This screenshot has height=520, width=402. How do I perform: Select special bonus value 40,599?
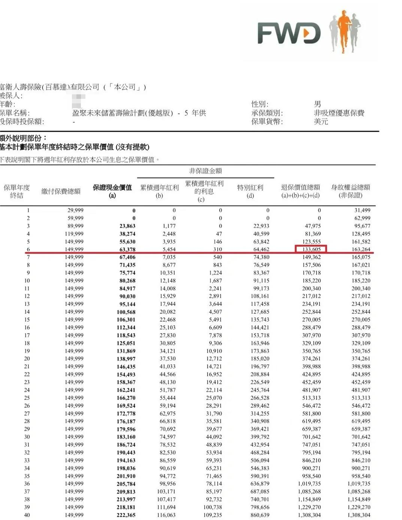[261, 234]
